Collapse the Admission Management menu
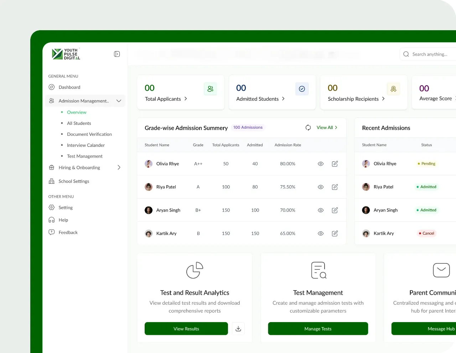 (x=119, y=101)
